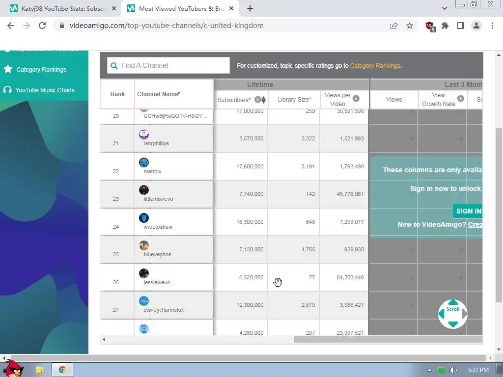Click subscriber count 17,600,000
Screen dimensions: 503x377
(250, 167)
